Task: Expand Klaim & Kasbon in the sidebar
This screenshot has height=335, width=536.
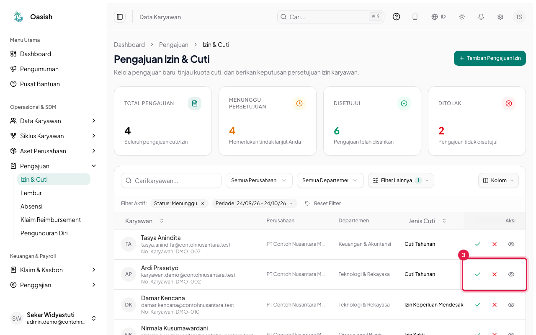Action: pyautogui.click(x=54, y=270)
